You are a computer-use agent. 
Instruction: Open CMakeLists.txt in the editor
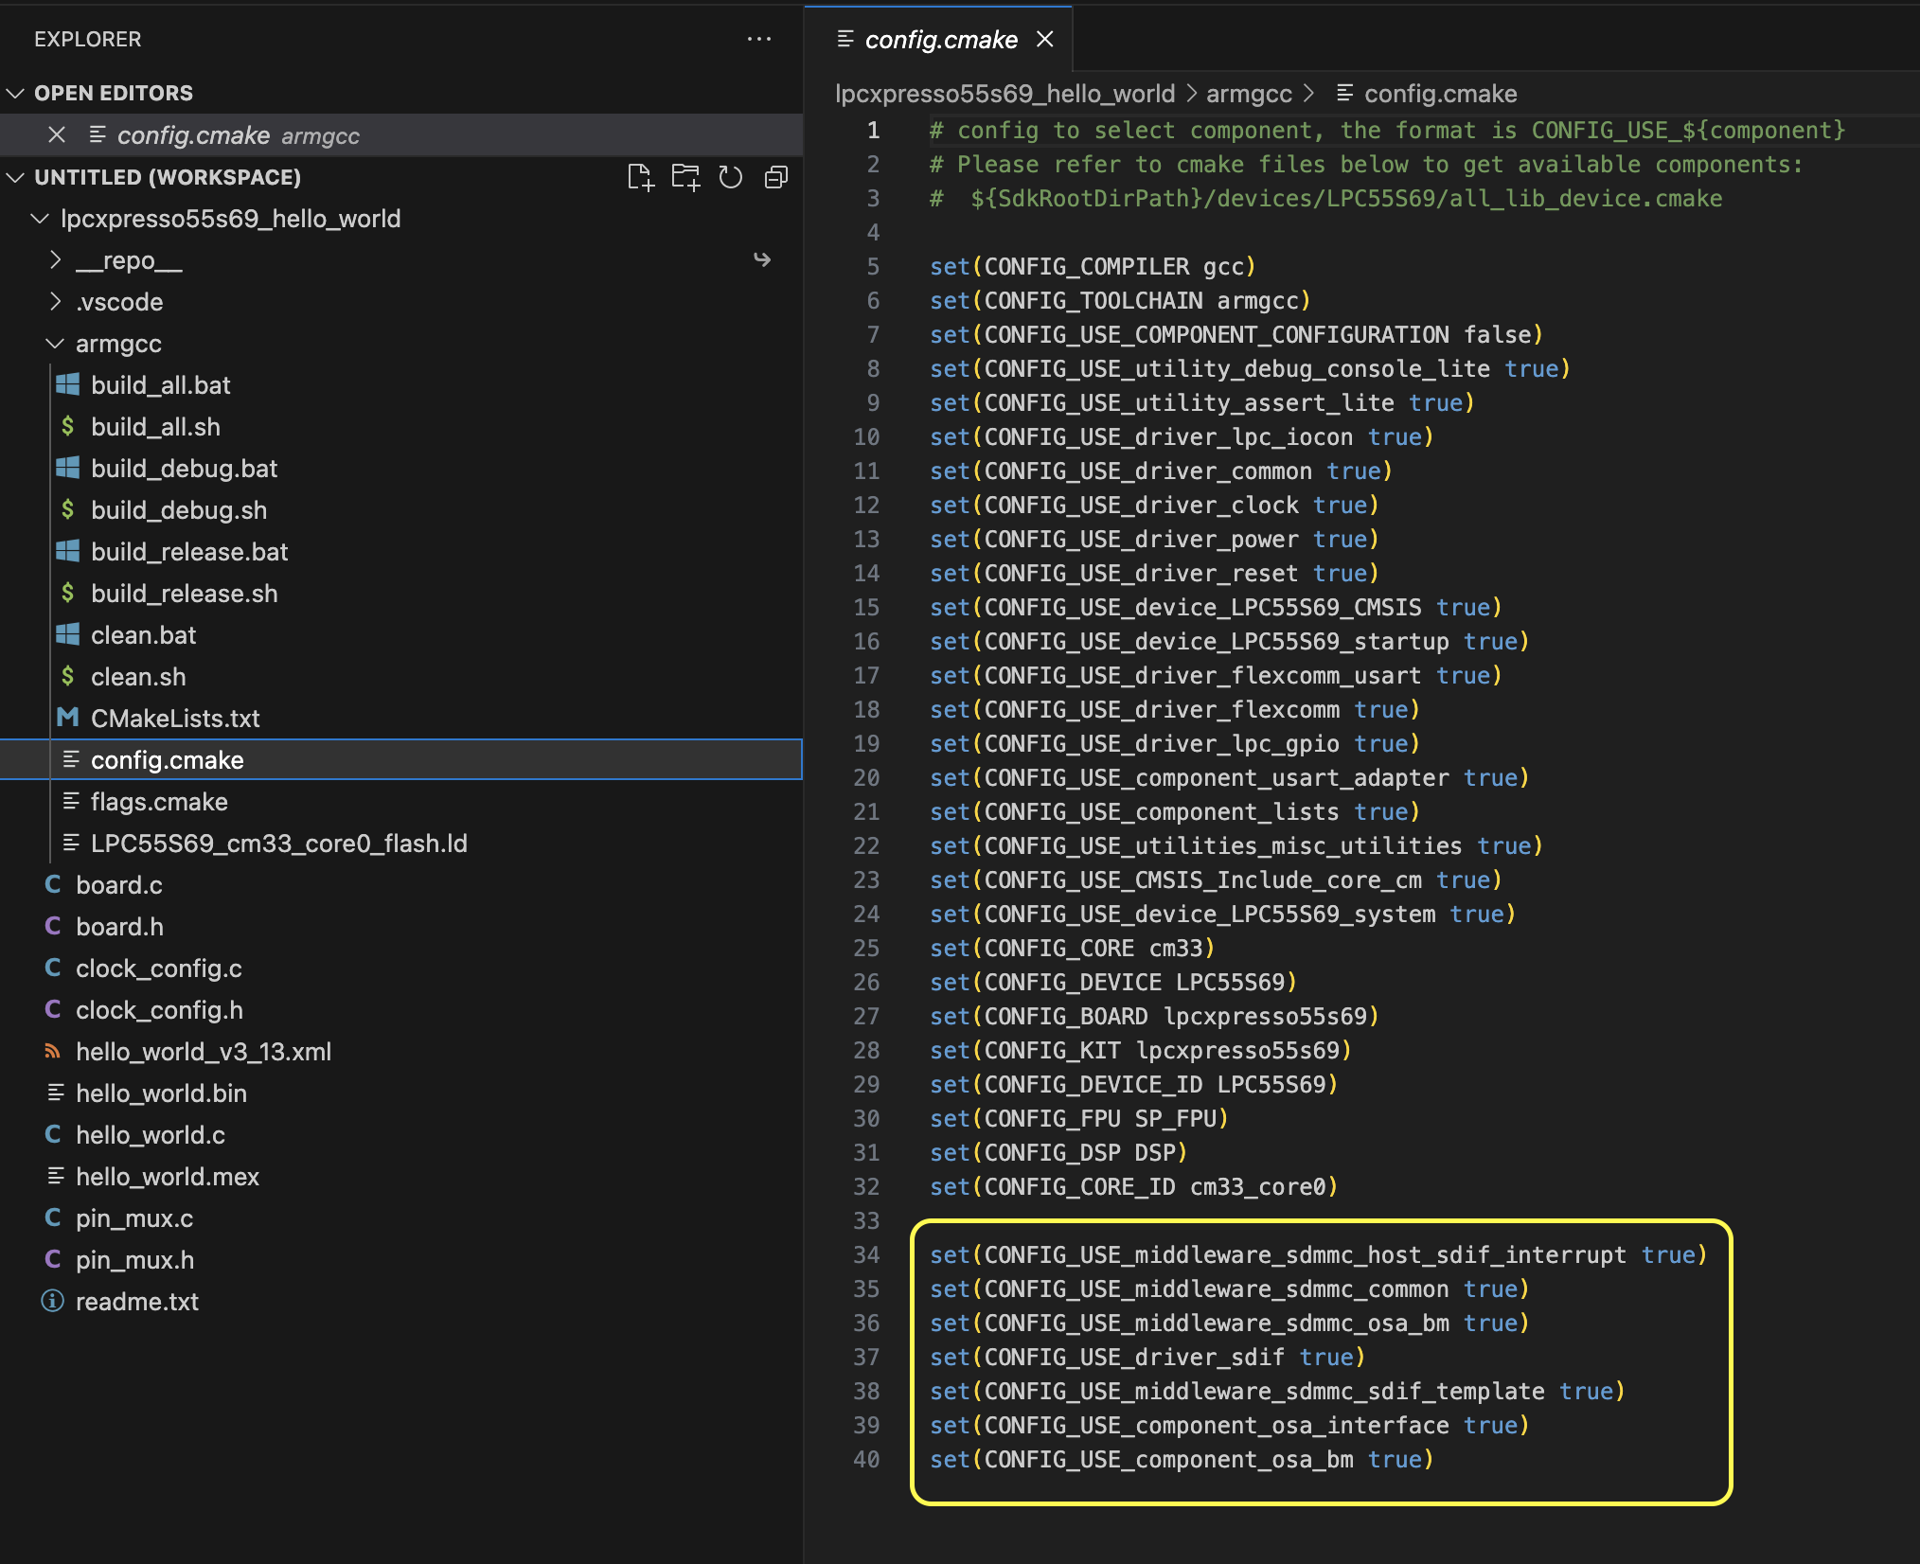pyautogui.click(x=175, y=718)
